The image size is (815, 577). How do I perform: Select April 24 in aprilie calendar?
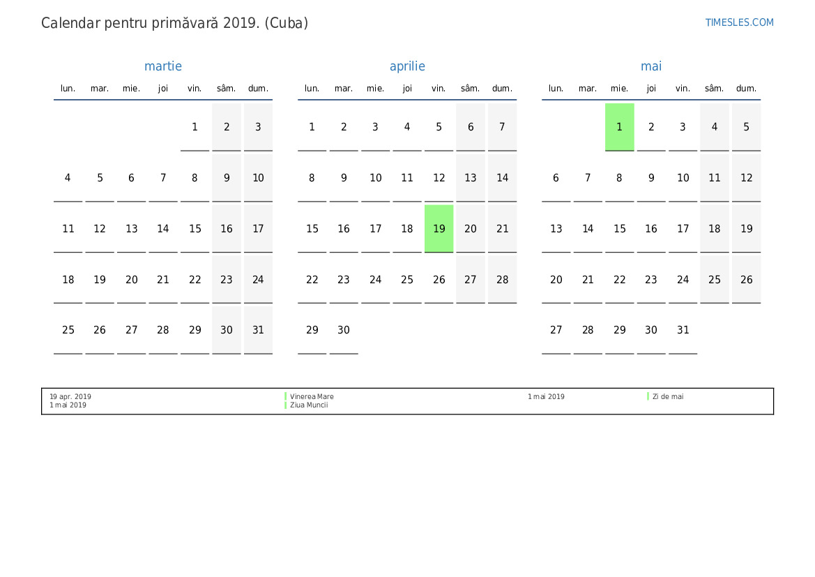(375, 279)
